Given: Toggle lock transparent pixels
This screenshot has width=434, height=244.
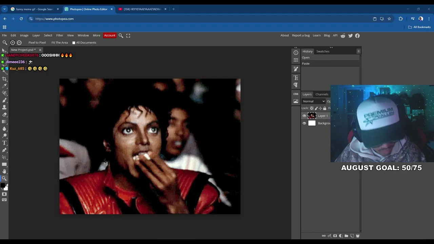Looking at the screenshot, I should 312,108.
